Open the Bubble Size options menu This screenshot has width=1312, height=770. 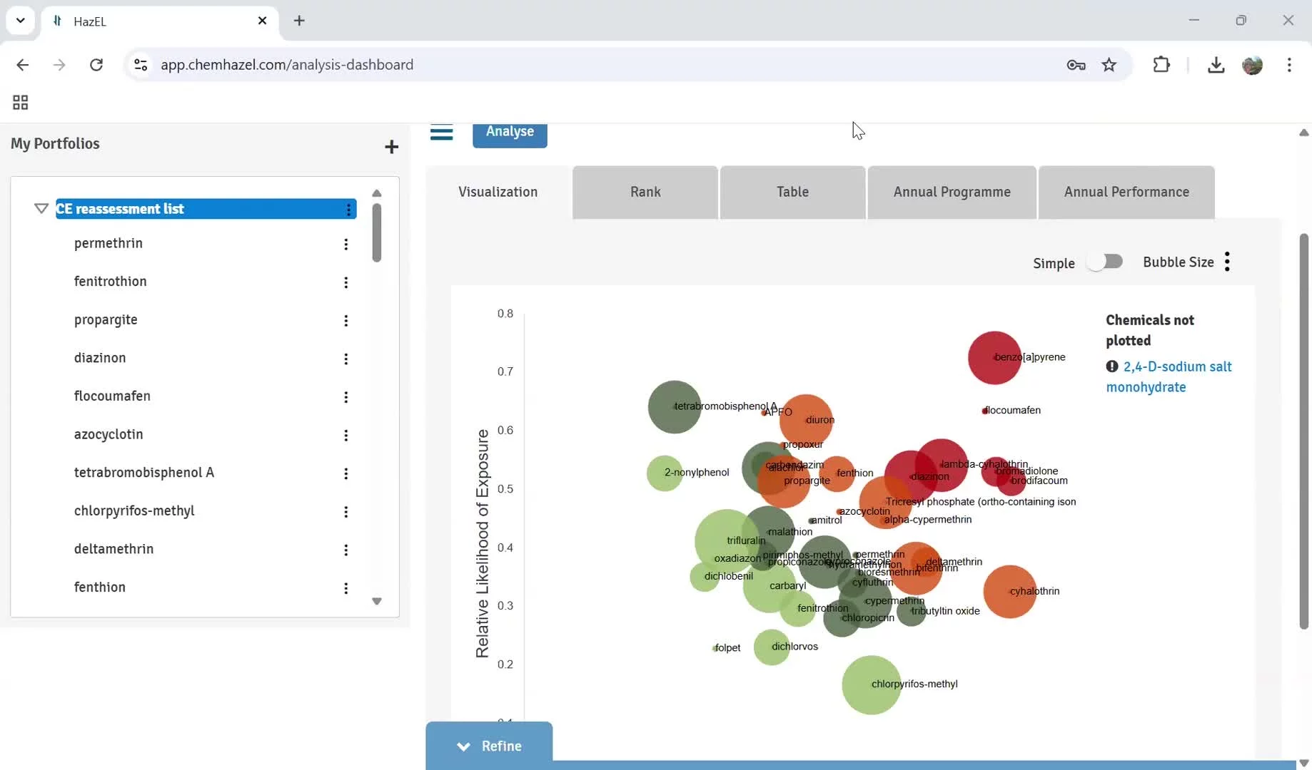tap(1227, 262)
